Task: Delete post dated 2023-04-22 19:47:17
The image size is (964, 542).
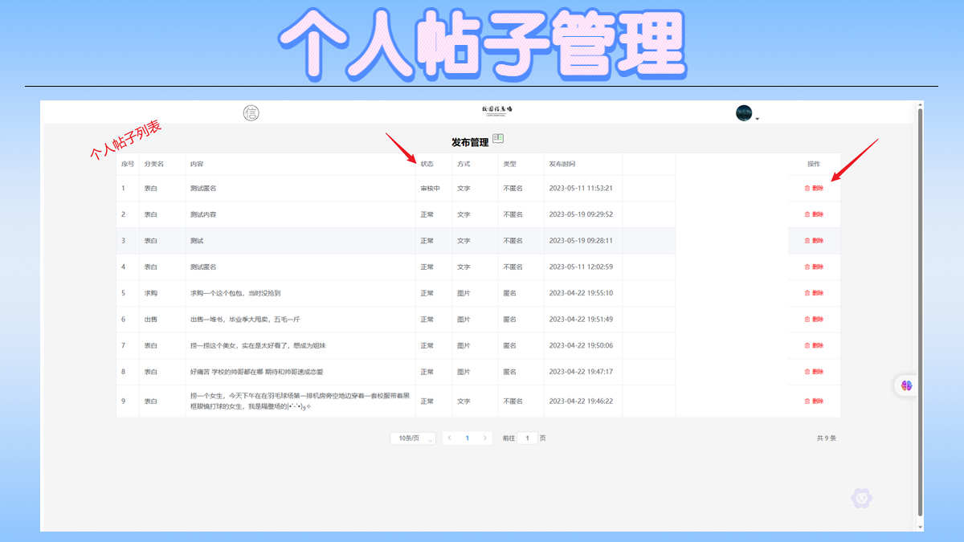Action: (x=814, y=372)
